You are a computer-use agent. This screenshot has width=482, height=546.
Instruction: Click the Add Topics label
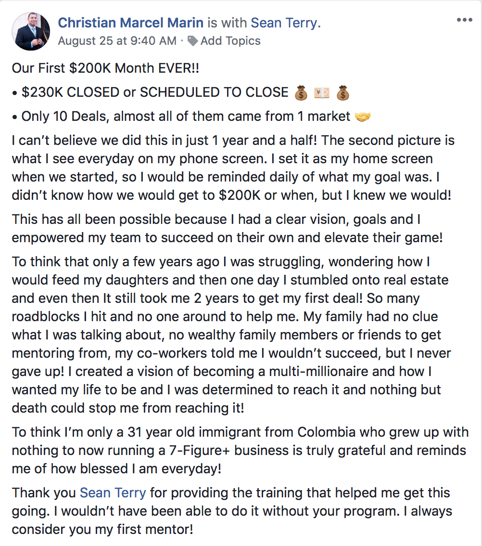pyautogui.click(x=230, y=41)
